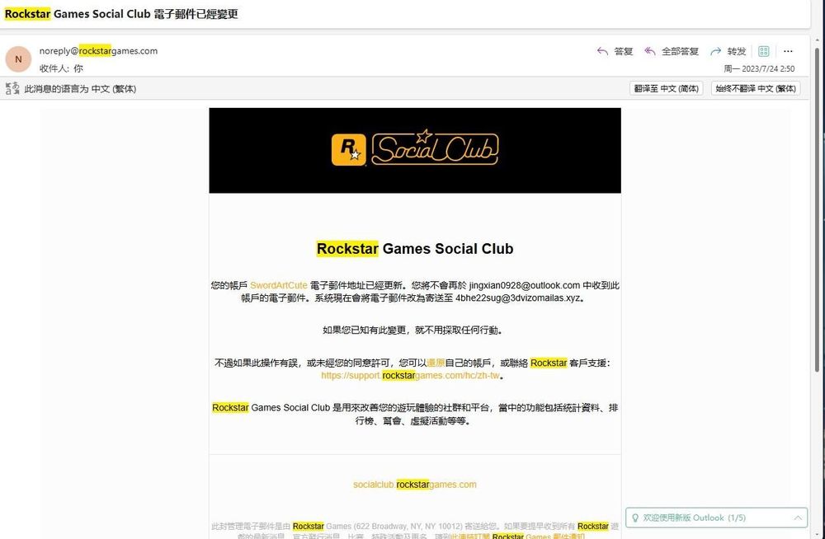Image resolution: width=825 pixels, height=539 pixels.
Task: Click 转发 forward button text
Action: point(737,51)
